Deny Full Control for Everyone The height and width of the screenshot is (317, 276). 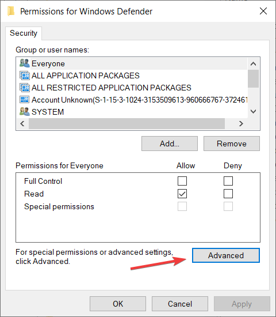pyautogui.click(x=228, y=181)
